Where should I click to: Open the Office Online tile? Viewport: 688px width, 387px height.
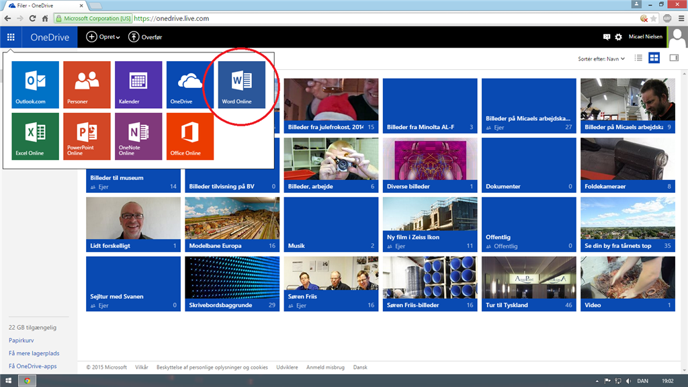(x=190, y=136)
